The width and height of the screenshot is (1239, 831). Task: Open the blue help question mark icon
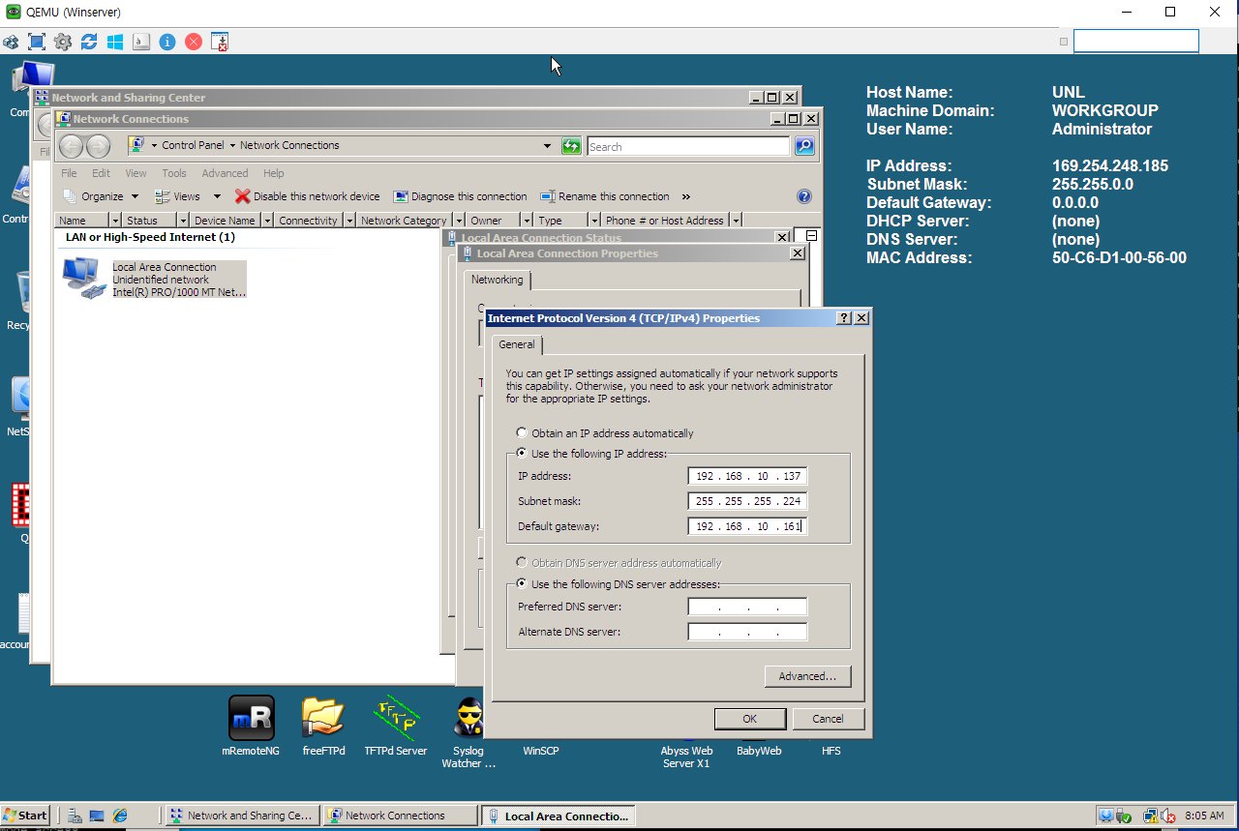point(803,196)
